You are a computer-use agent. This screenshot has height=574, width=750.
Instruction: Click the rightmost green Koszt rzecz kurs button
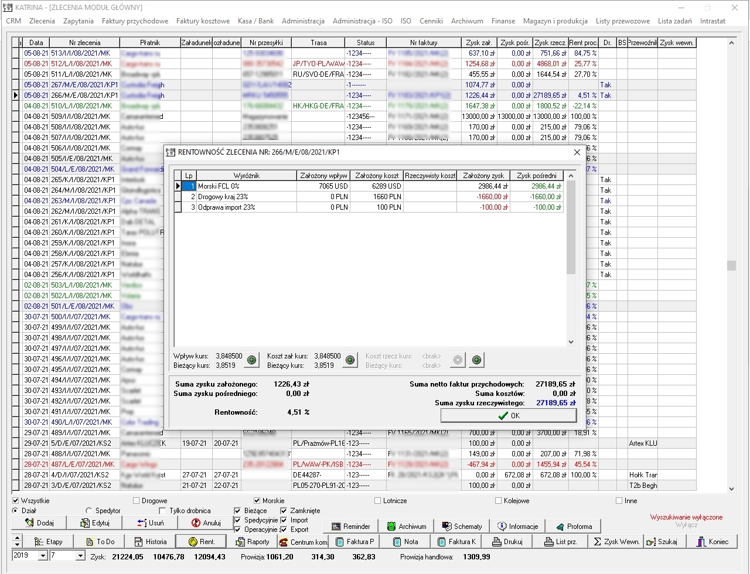point(477,360)
